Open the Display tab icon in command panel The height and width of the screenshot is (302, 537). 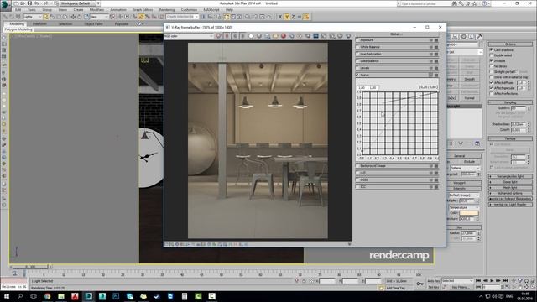coord(472,36)
